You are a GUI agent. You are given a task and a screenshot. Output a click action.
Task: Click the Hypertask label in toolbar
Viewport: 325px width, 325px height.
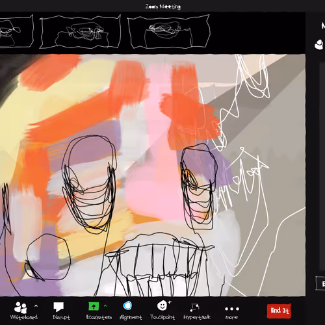point(197,317)
